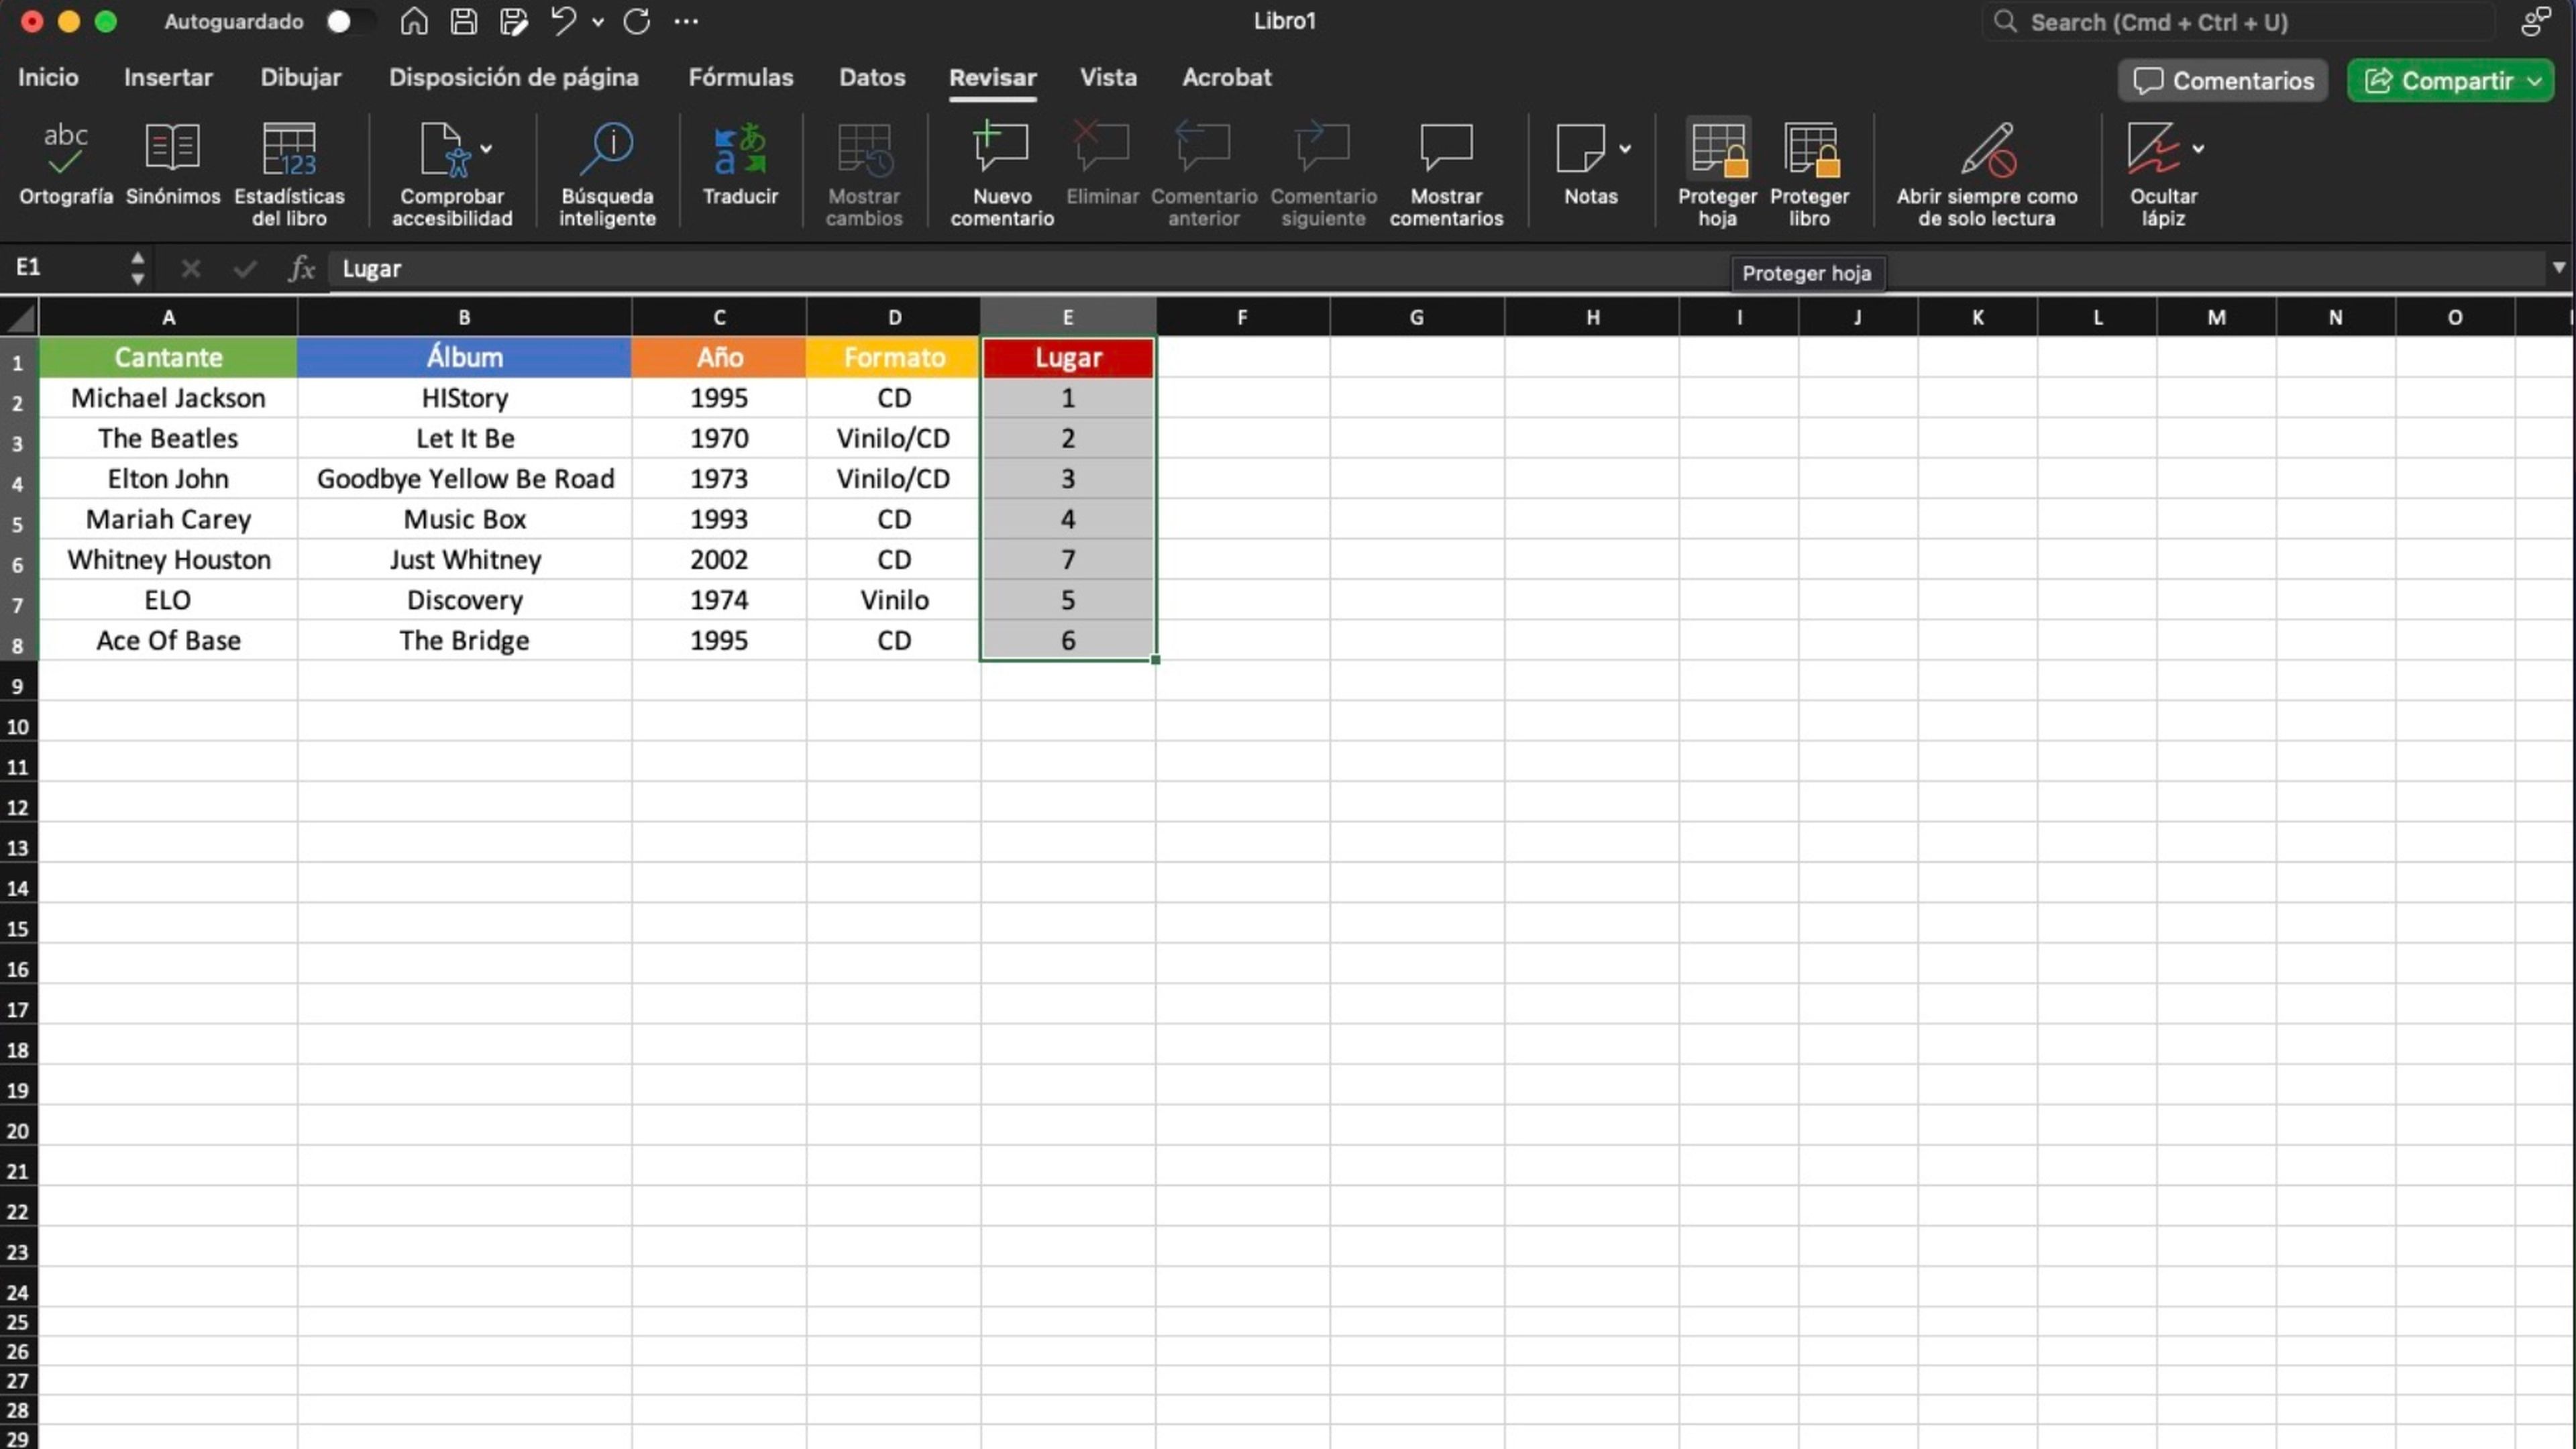2576x1449 pixels.
Task: Select the Cantante header cell
Action: tap(168, 357)
